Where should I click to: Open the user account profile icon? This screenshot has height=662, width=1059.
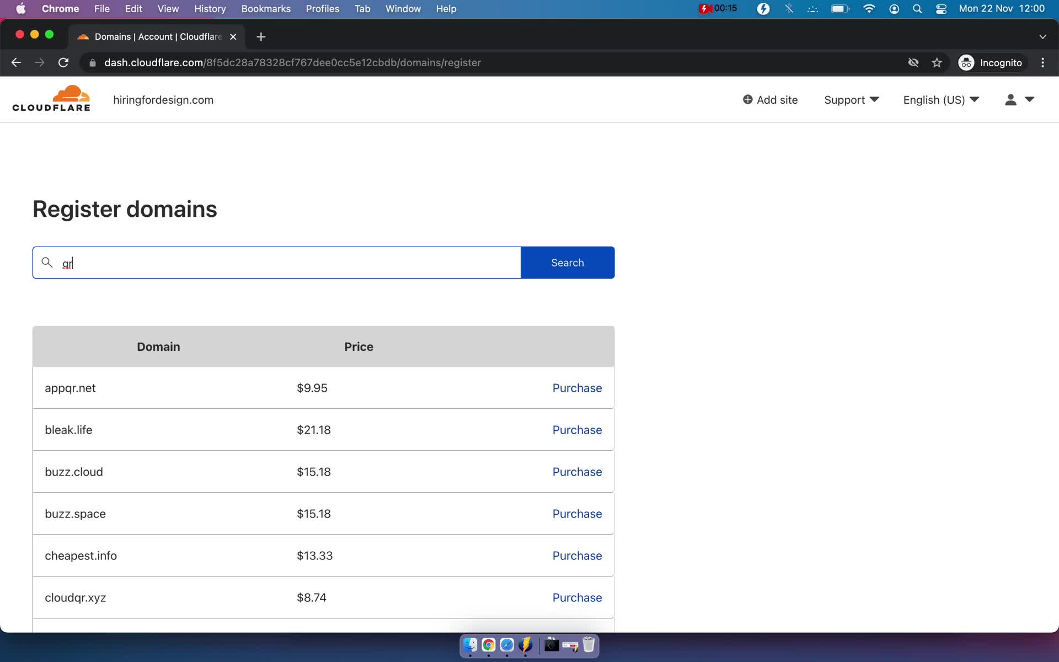tap(1010, 99)
